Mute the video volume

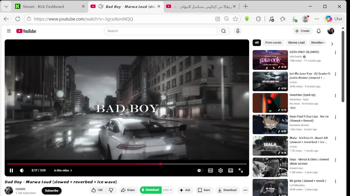pos(22,170)
